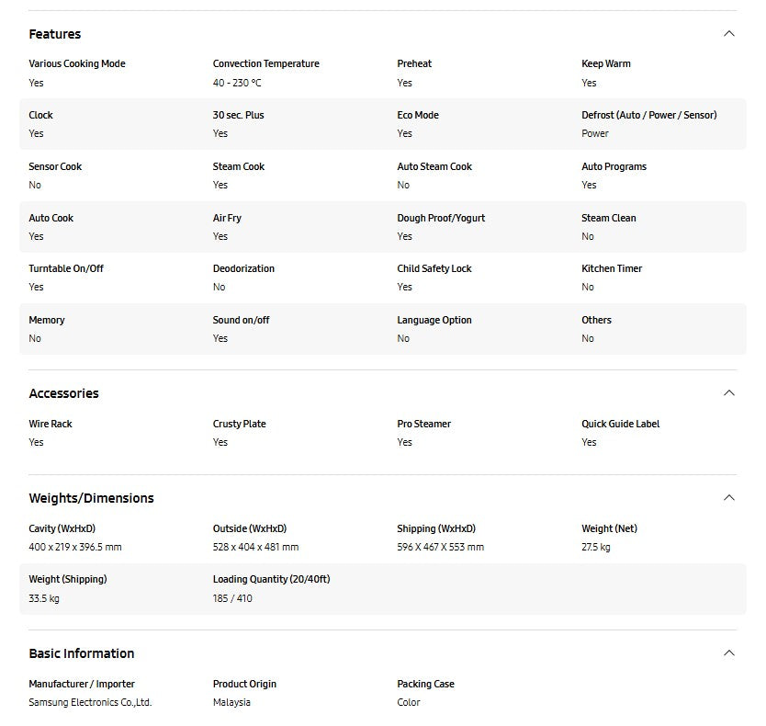Collapse the Weights/Dimensions section chevron
Screen dimensions: 766x726
tap(728, 498)
